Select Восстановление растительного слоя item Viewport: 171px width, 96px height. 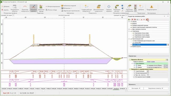tap(145, 41)
